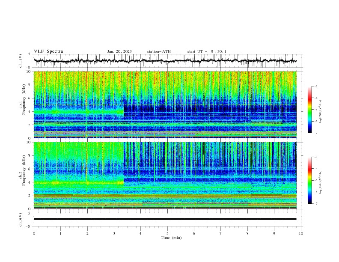Image resolution: width=339 pixels, height=262 pixels.
Task: Click the "start UT = 8 :30: 1" label
Action: pos(207,51)
